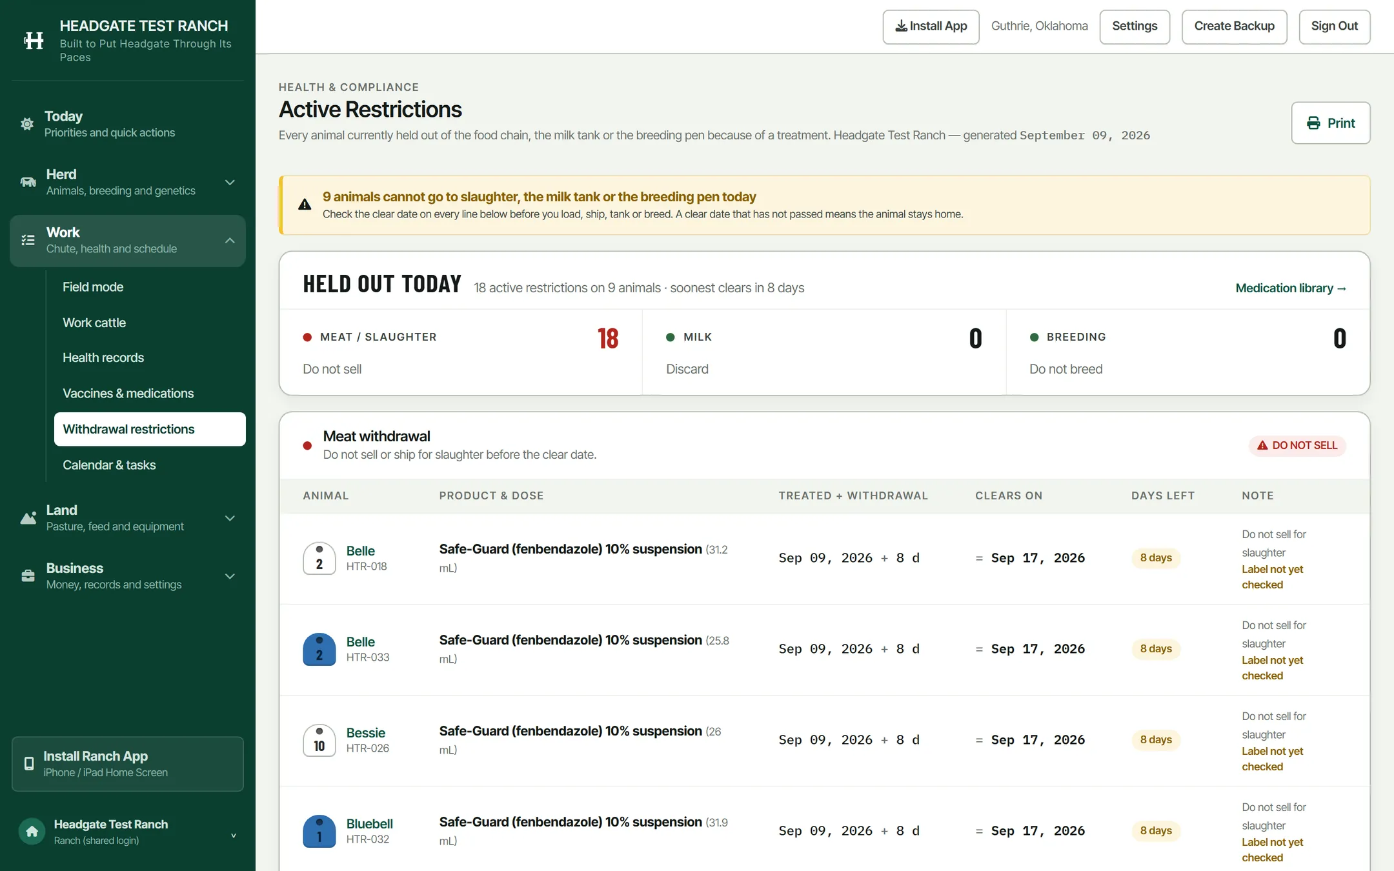The height and width of the screenshot is (871, 1394).
Task: Click ANIMAL column header
Action: pos(326,496)
